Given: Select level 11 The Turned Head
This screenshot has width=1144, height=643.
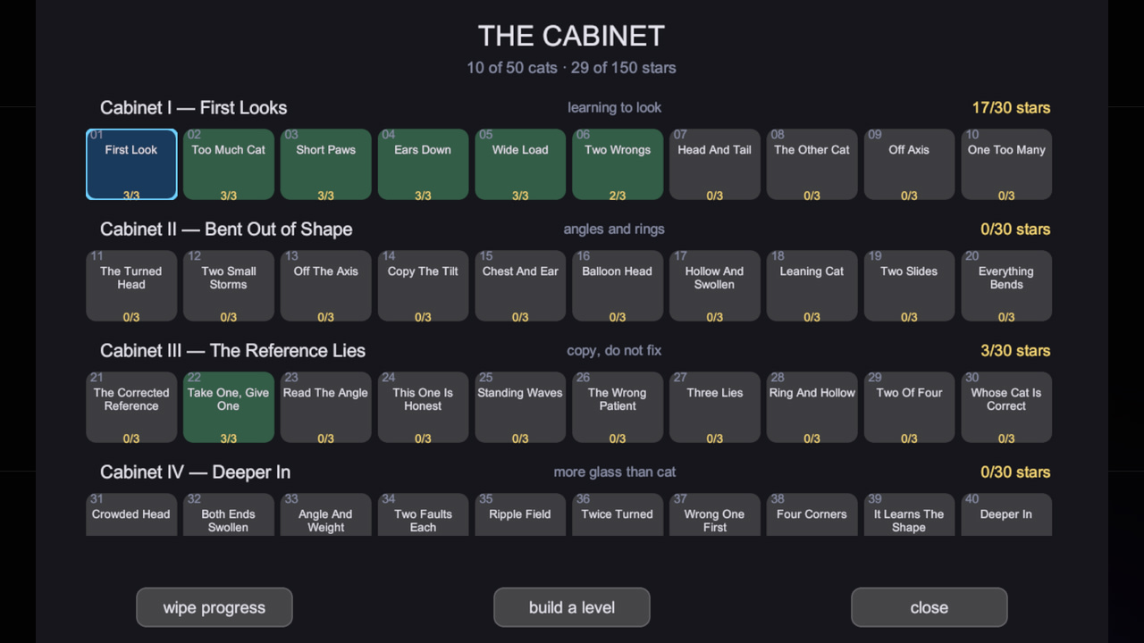Looking at the screenshot, I should [131, 286].
